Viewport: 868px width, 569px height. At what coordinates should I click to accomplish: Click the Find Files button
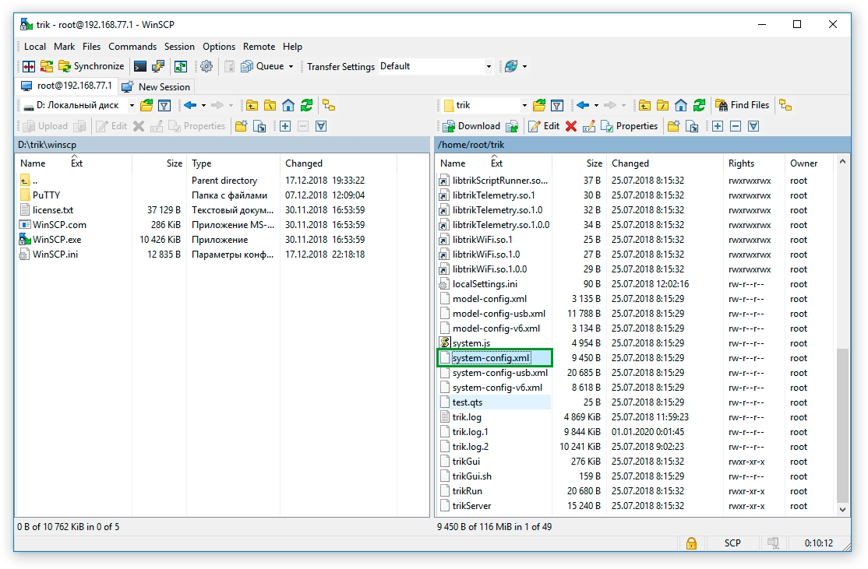[x=743, y=105]
